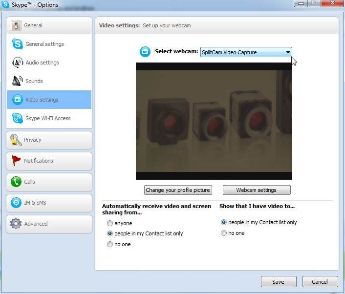Viewport: 345px width, 294px height.
Task: Click the Wi-Fi icon for Skype Wi-Fi Access
Action: click(18, 118)
